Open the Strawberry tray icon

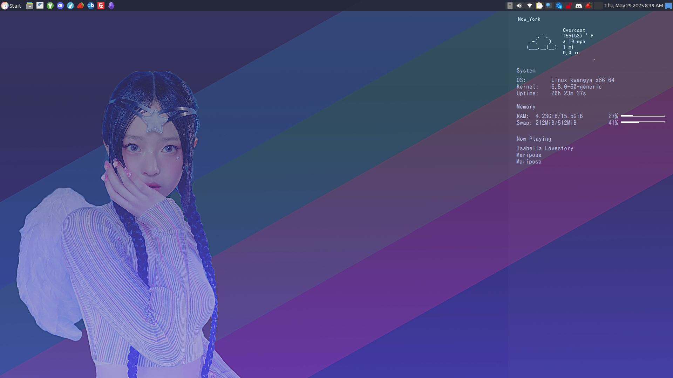pos(589,6)
